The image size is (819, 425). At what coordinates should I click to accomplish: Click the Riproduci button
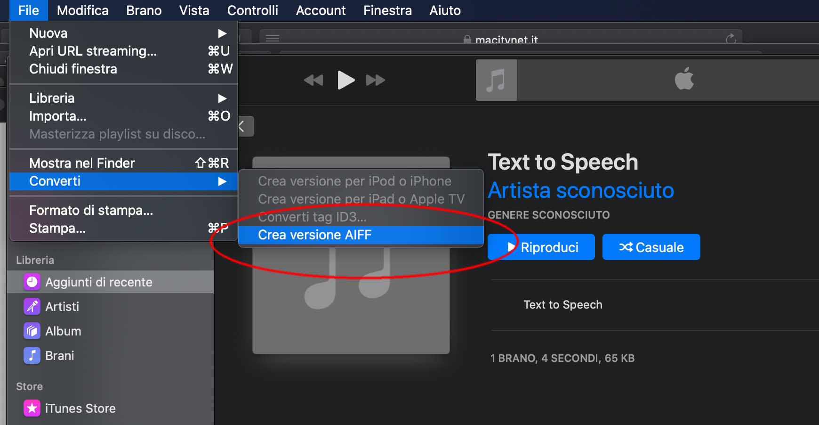pos(541,247)
